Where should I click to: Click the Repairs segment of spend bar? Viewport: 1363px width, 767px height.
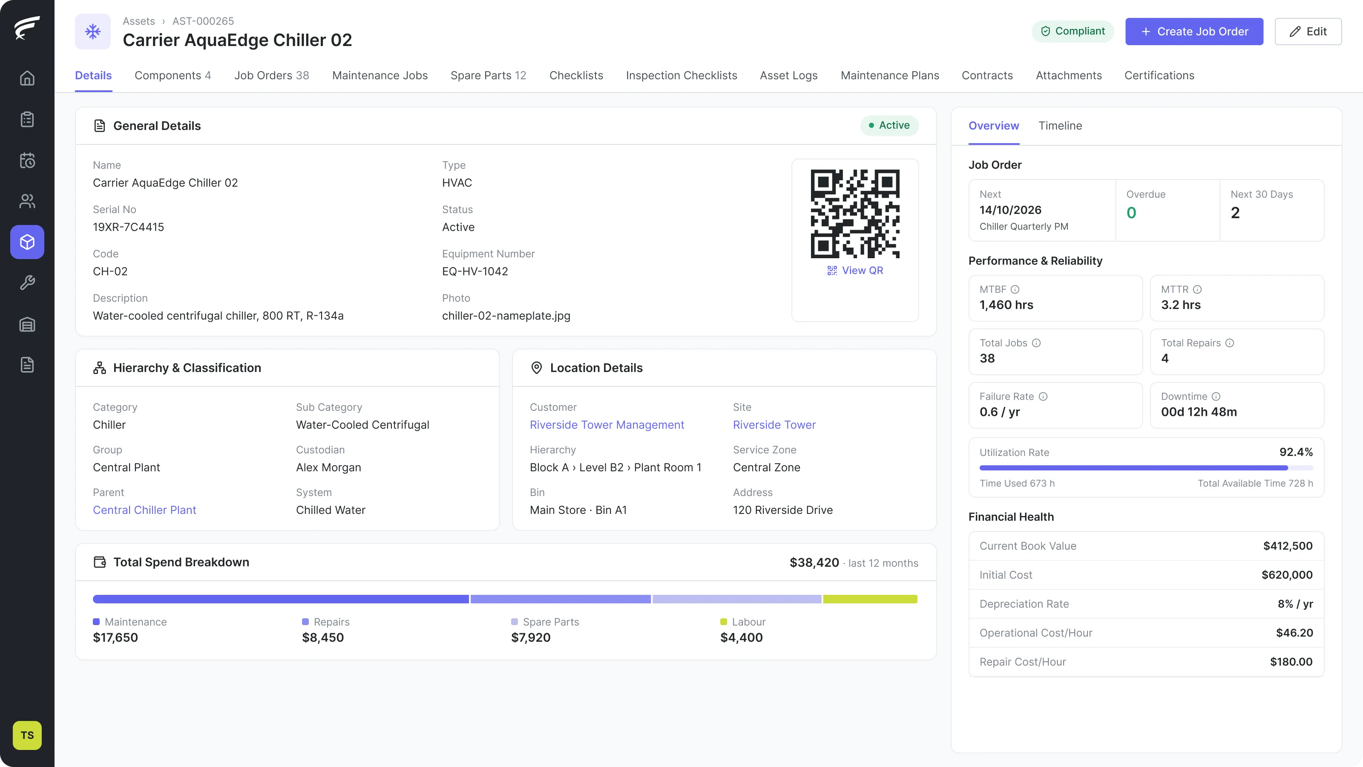561,599
